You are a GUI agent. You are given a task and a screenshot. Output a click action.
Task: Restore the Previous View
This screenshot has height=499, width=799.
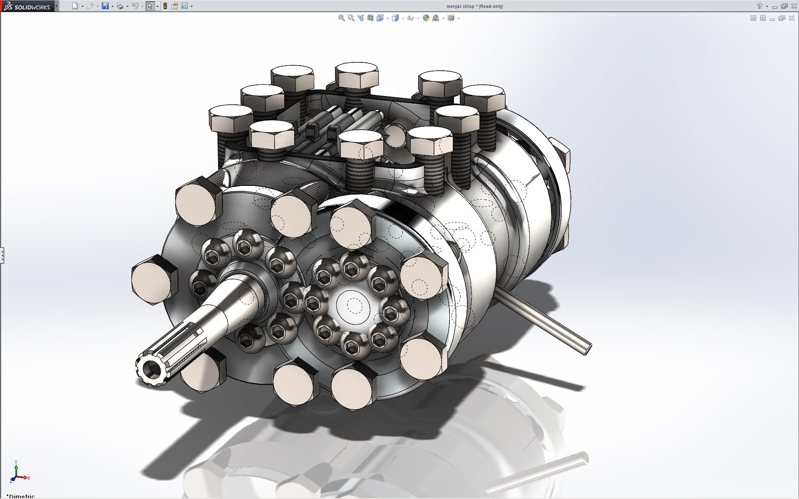tap(360, 18)
